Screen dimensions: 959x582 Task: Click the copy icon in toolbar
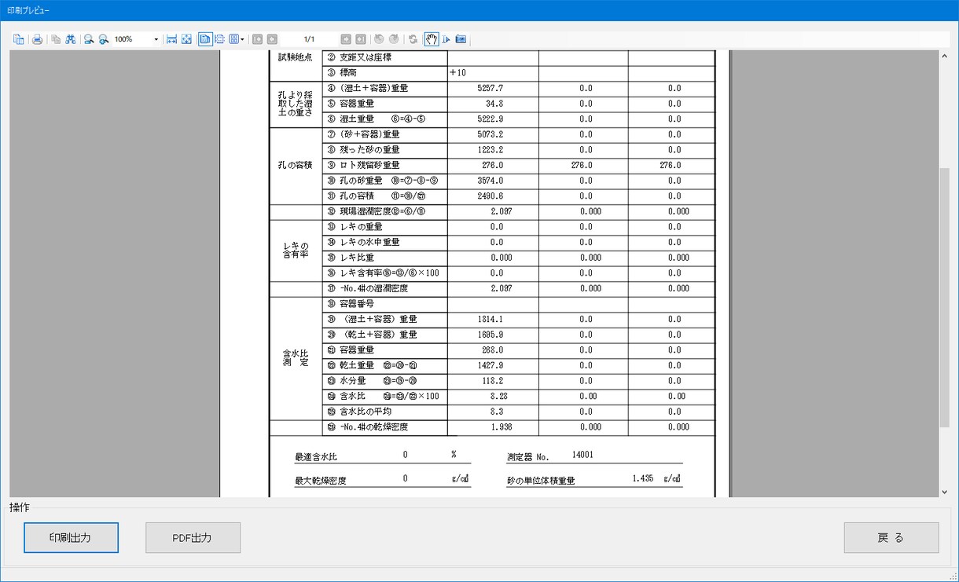[x=56, y=39]
